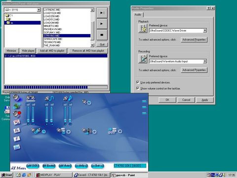This screenshot has width=237, height=178.
Task: Toggle the circle switch beside the SPDIF icon
Action: [120, 131]
